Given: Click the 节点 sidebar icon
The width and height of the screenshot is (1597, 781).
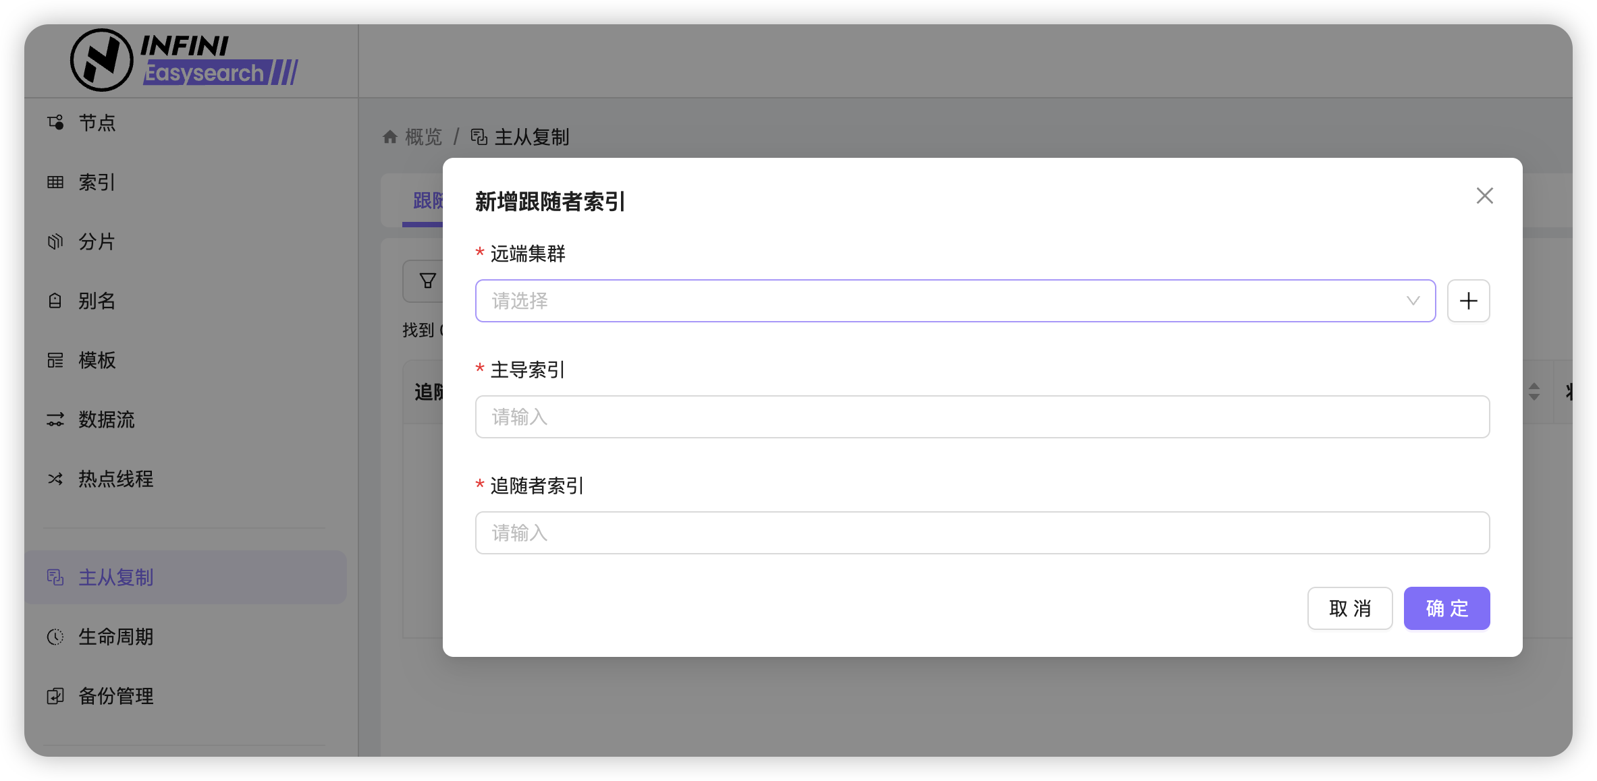Looking at the screenshot, I should click(55, 122).
